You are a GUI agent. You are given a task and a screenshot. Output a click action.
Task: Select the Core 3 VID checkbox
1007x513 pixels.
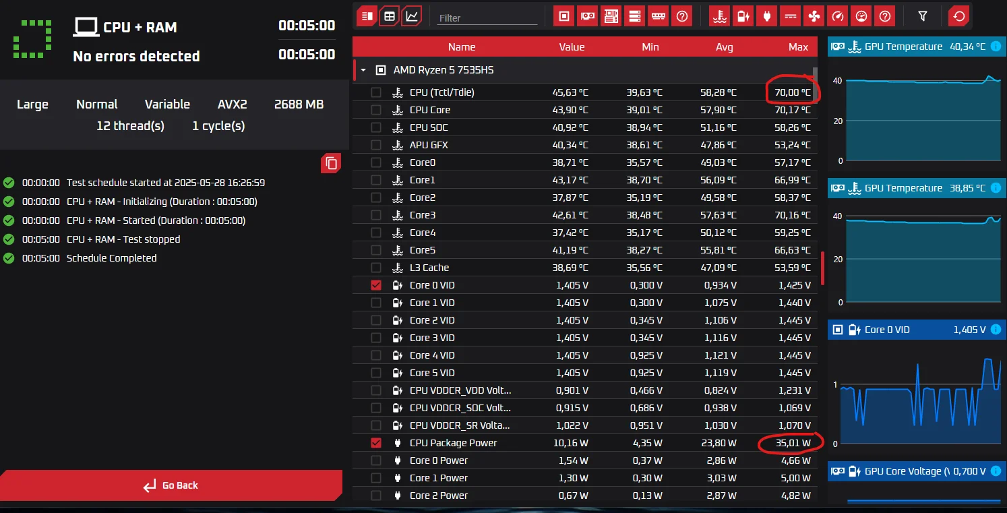(x=376, y=338)
